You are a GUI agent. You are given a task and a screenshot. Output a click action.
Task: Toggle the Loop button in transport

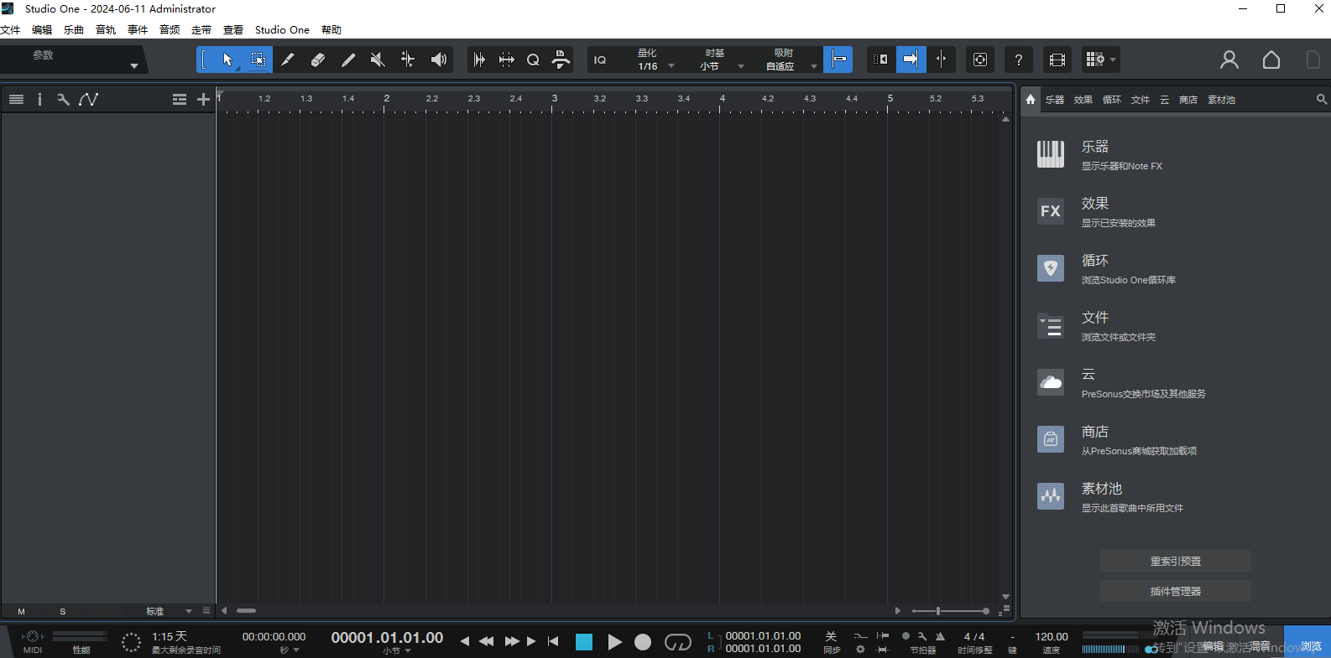677,642
